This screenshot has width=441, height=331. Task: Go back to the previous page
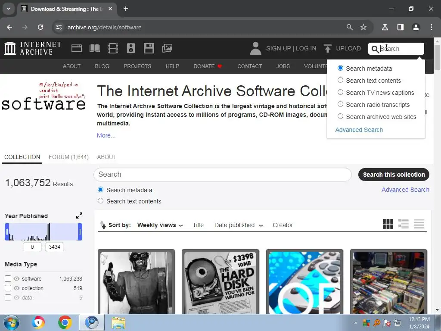[9, 27]
